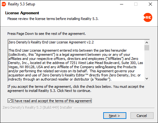Click the large red RE logo

tap(148, 17)
